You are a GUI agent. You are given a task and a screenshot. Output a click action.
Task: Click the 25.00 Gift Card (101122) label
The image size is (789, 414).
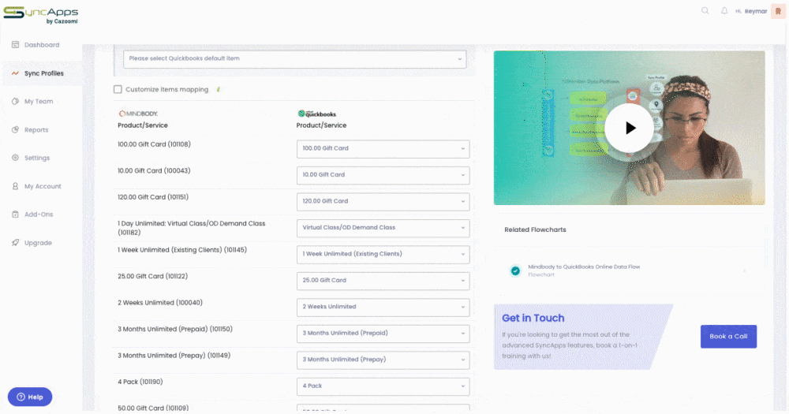click(x=152, y=276)
